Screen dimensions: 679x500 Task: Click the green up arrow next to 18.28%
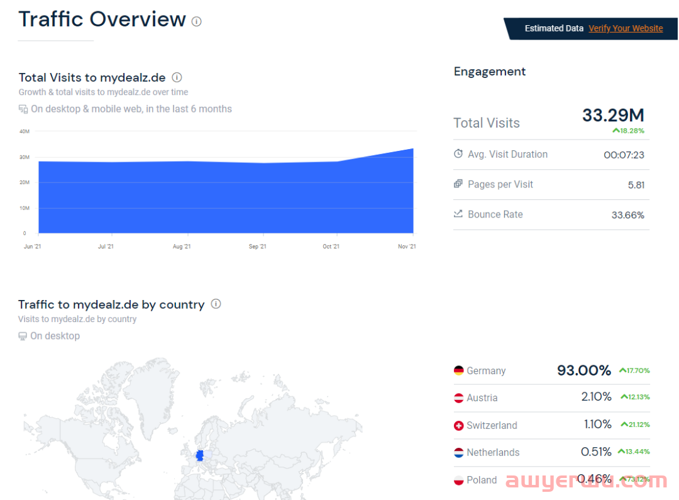(x=616, y=130)
